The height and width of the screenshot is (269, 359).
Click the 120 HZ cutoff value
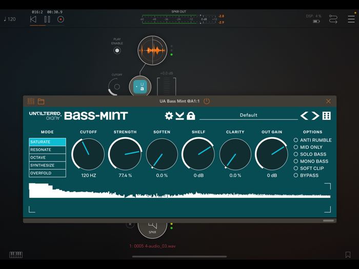click(89, 175)
